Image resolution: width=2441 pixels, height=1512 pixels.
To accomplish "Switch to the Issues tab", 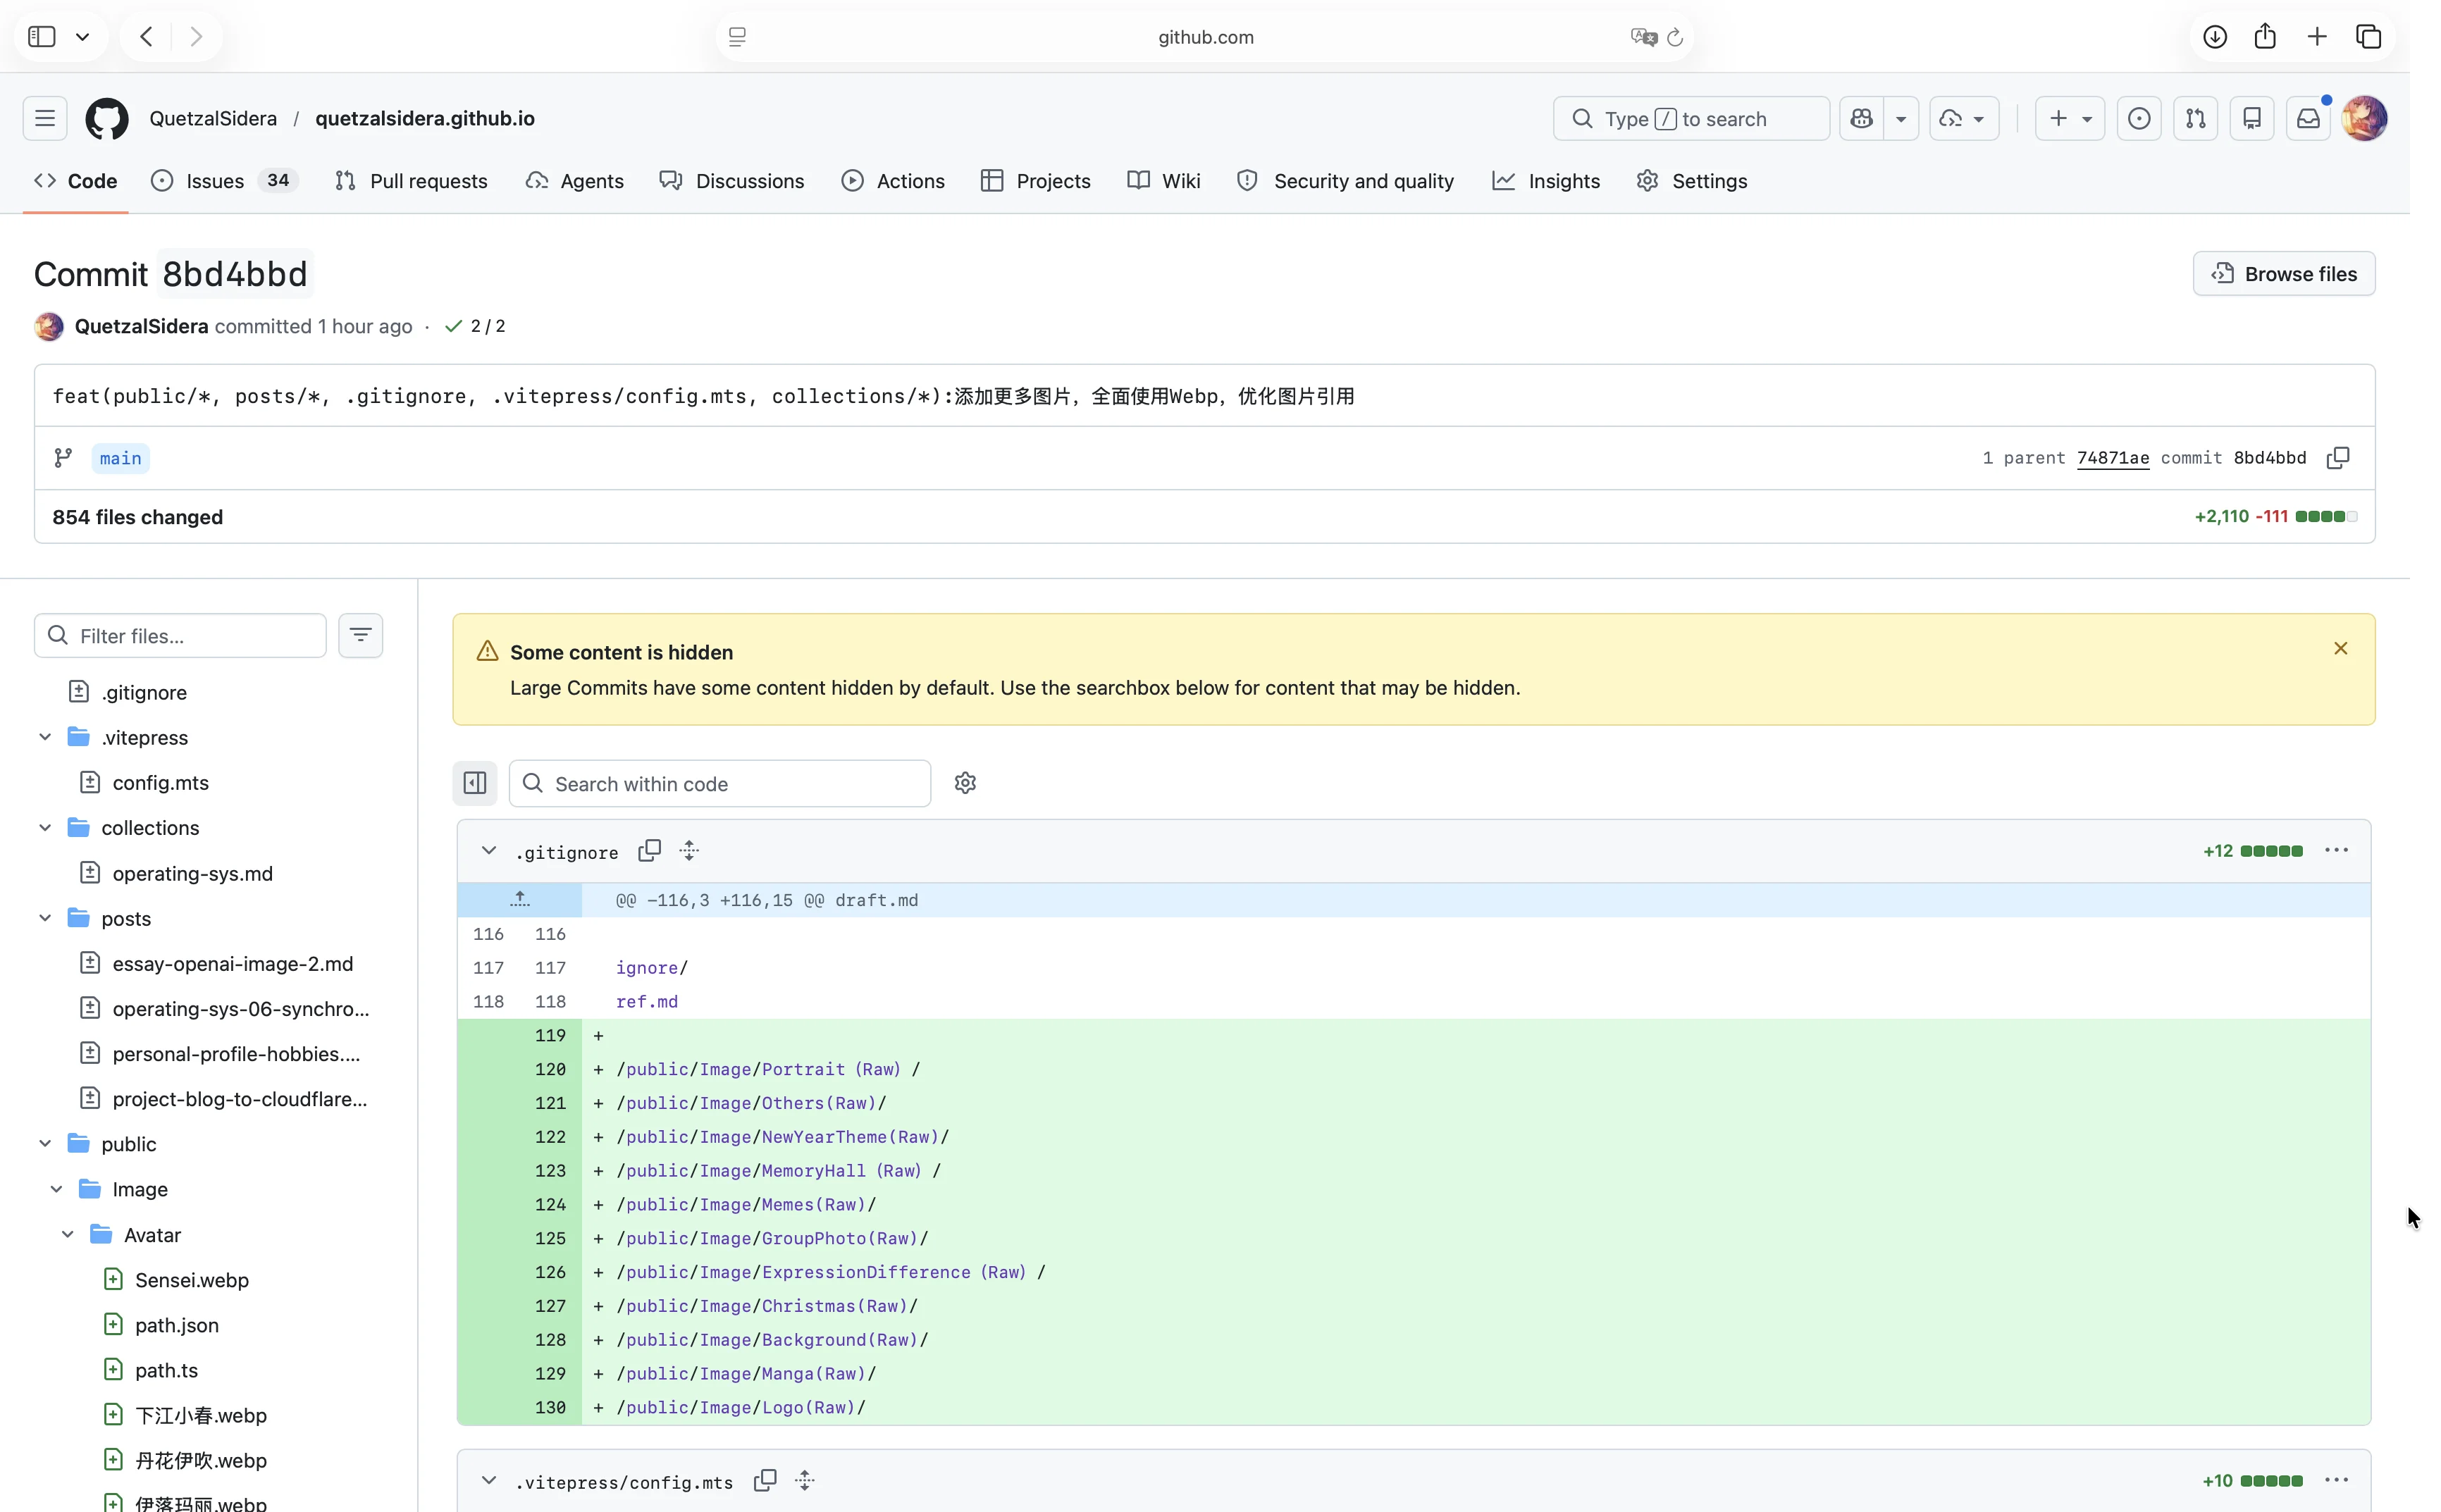I will 224,181.
